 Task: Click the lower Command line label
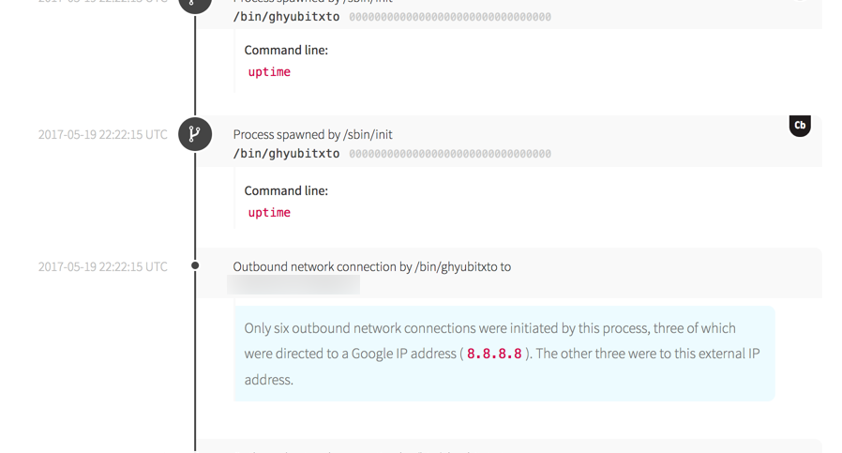coord(286,190)
